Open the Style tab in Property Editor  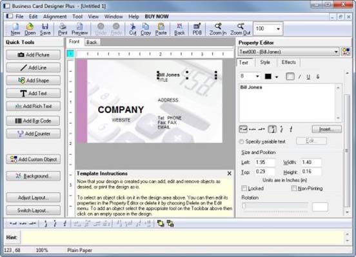tap(265, 62)
